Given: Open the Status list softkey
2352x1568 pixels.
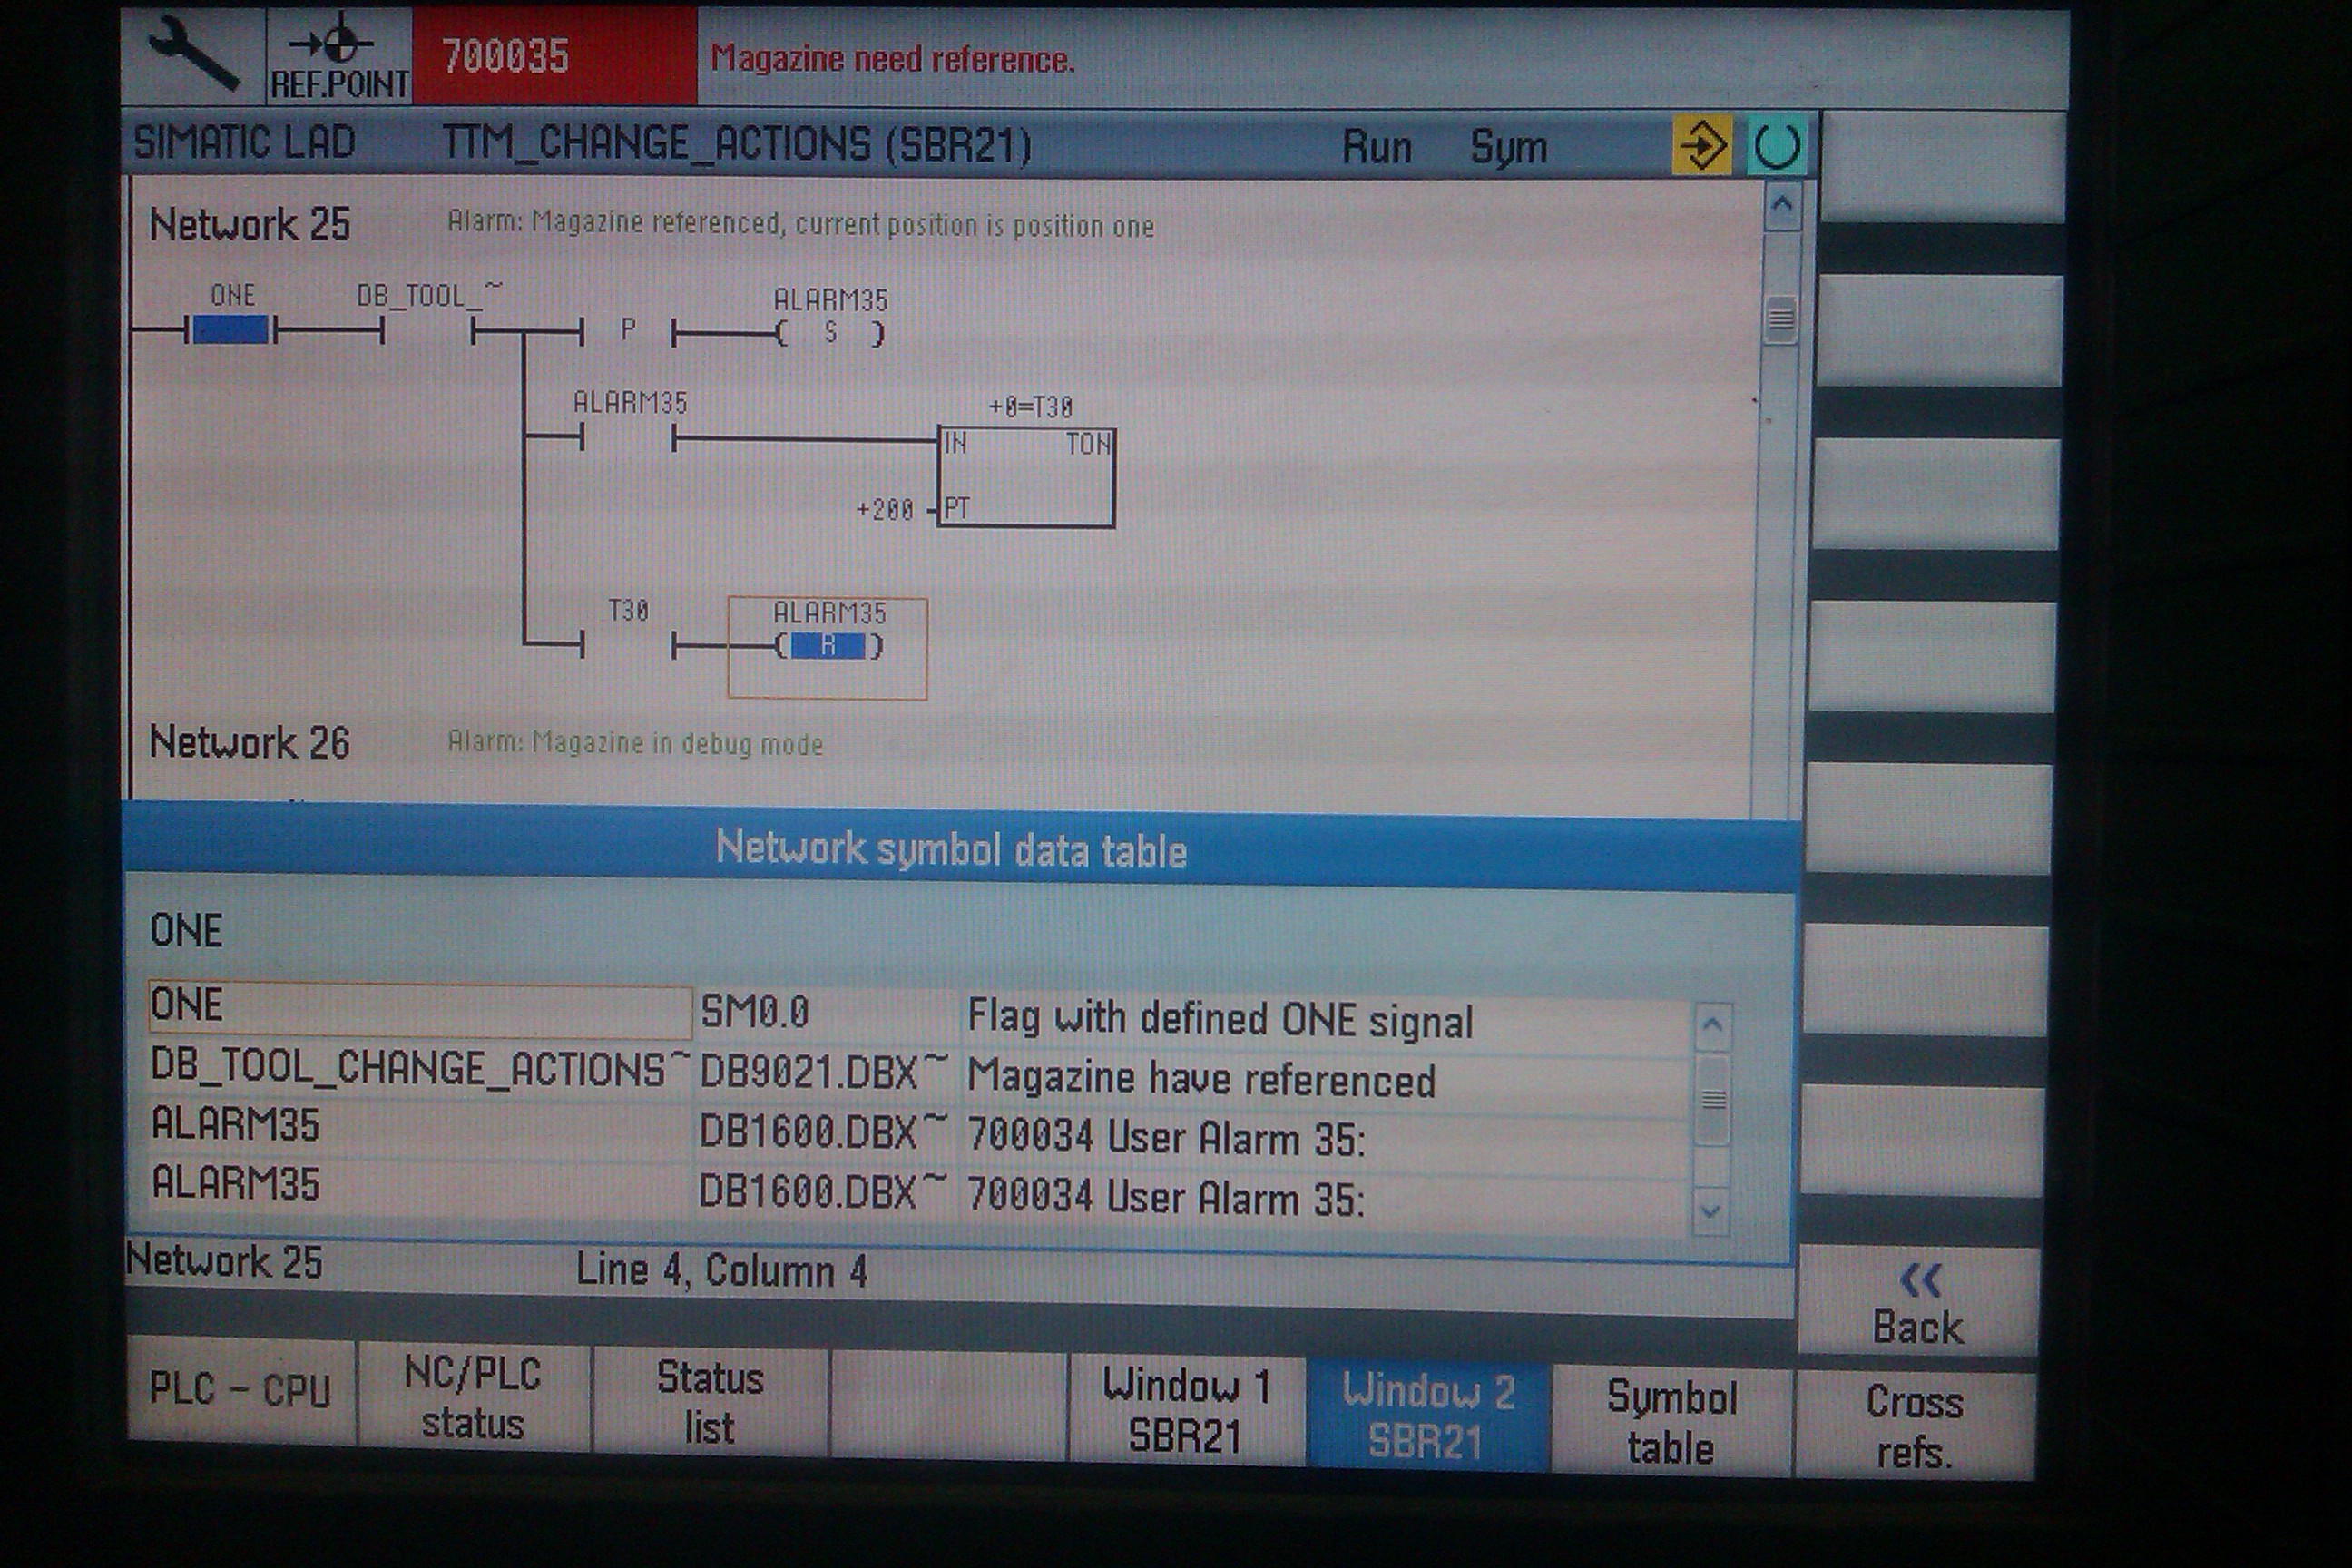Looking at the screenshot, I should 710,1402.
